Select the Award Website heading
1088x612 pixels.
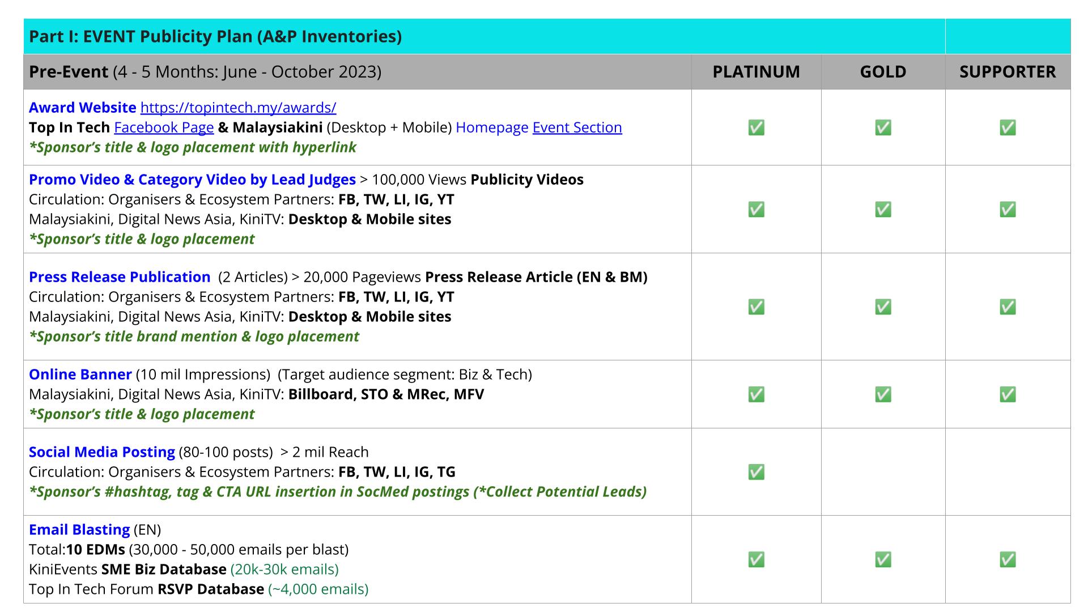[83, 108]
